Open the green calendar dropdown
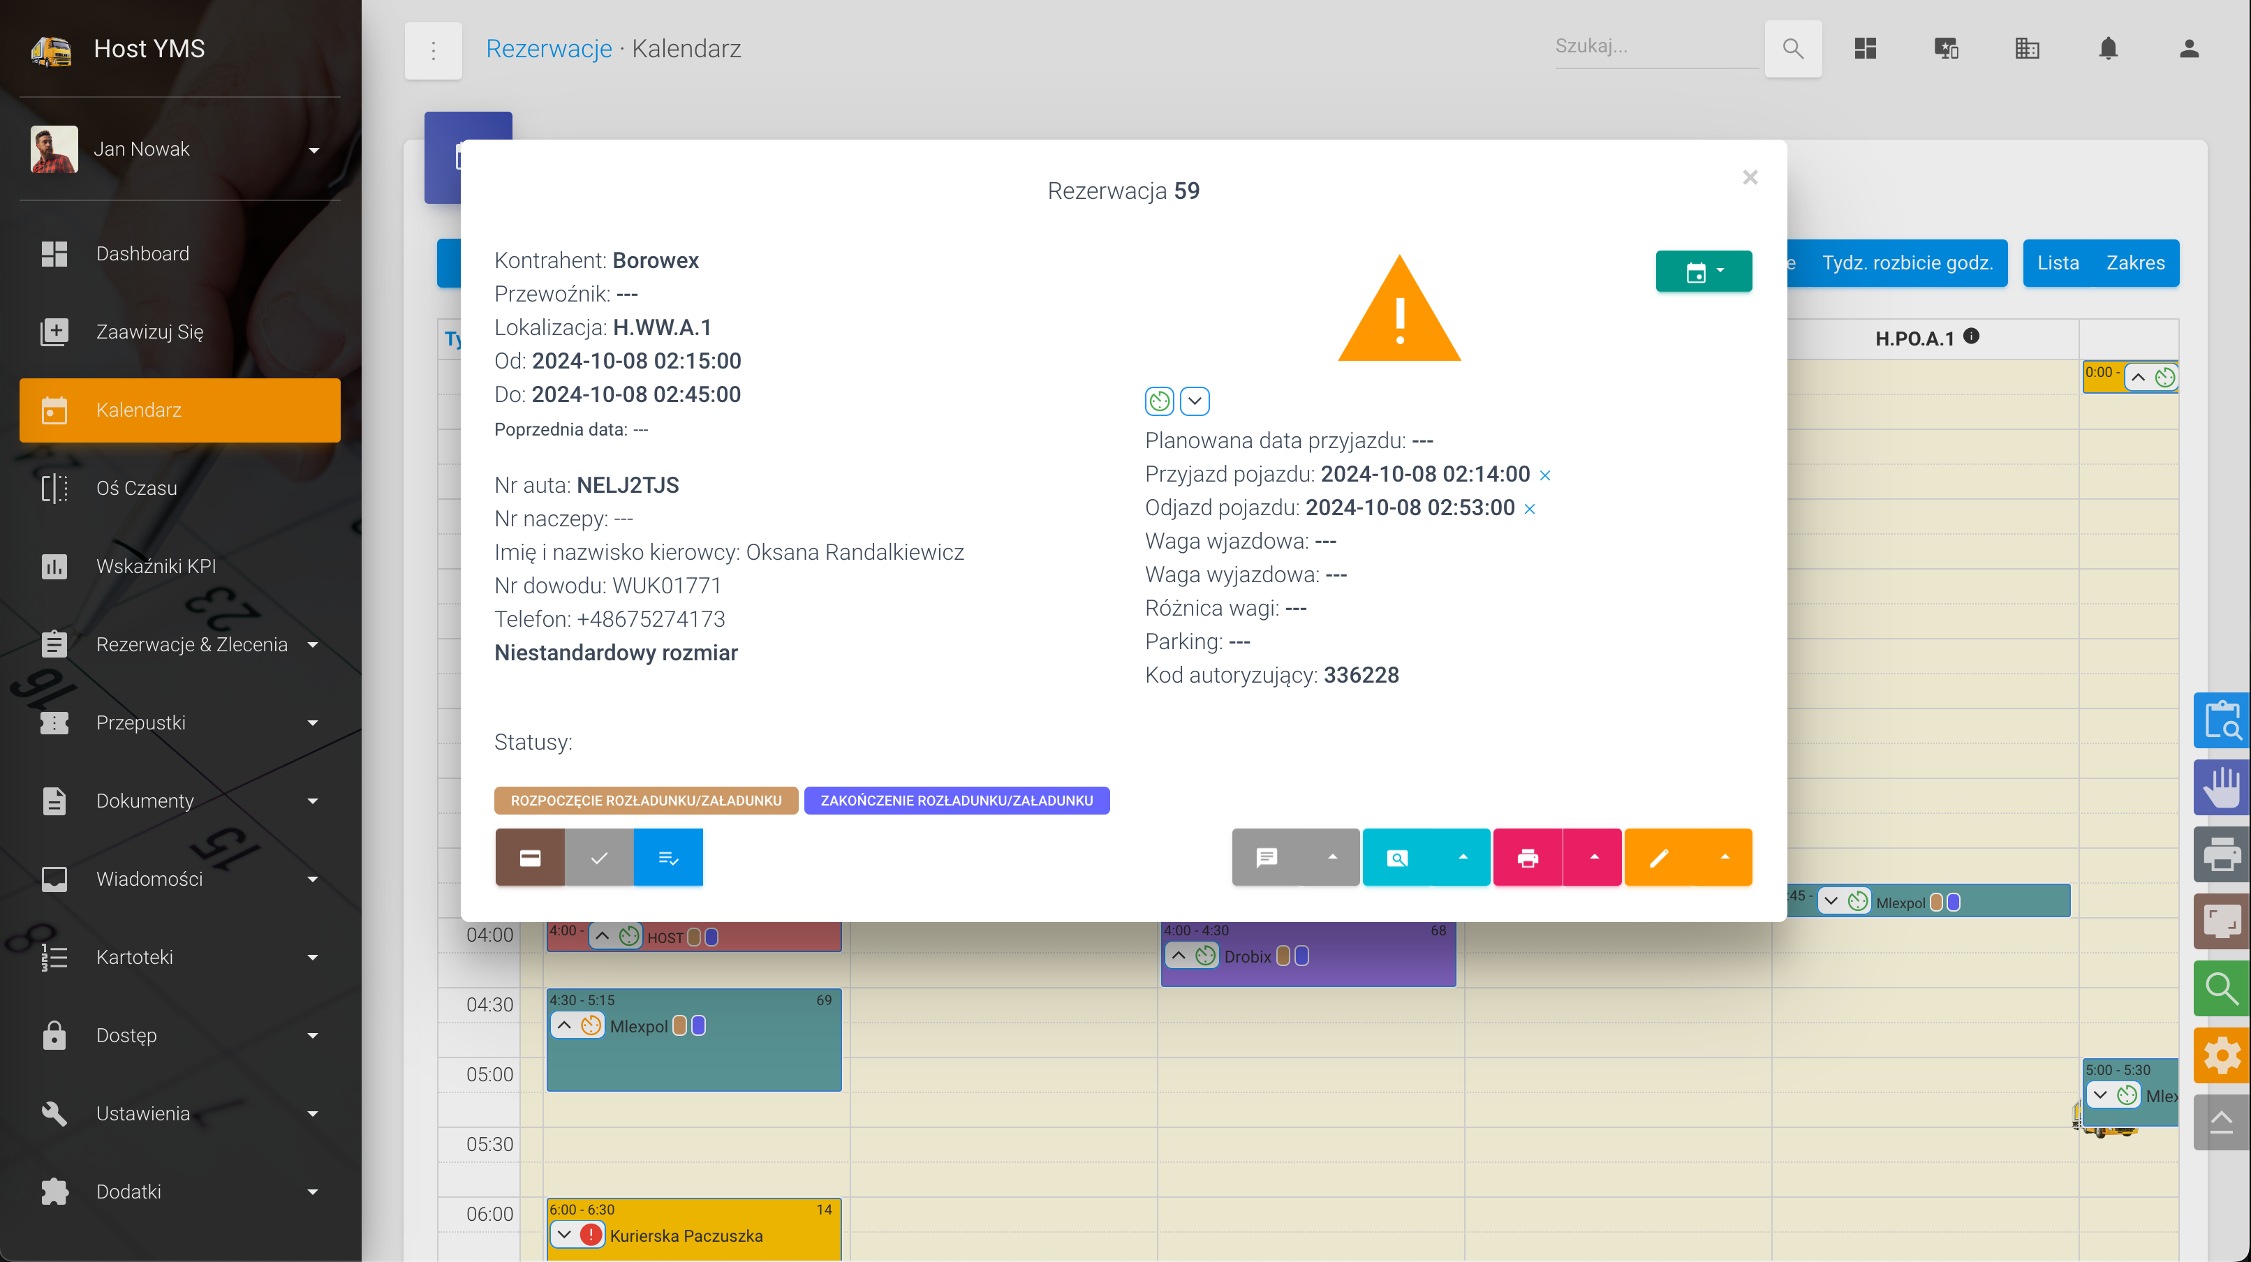Screen dimensions: 2251x1262 pyautogui.click(x=1702, y=272)
